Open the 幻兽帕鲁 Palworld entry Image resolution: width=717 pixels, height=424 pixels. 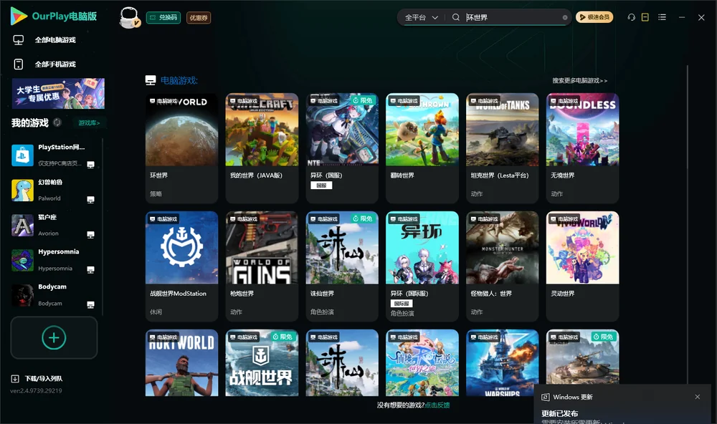click(x=53, y=191)
